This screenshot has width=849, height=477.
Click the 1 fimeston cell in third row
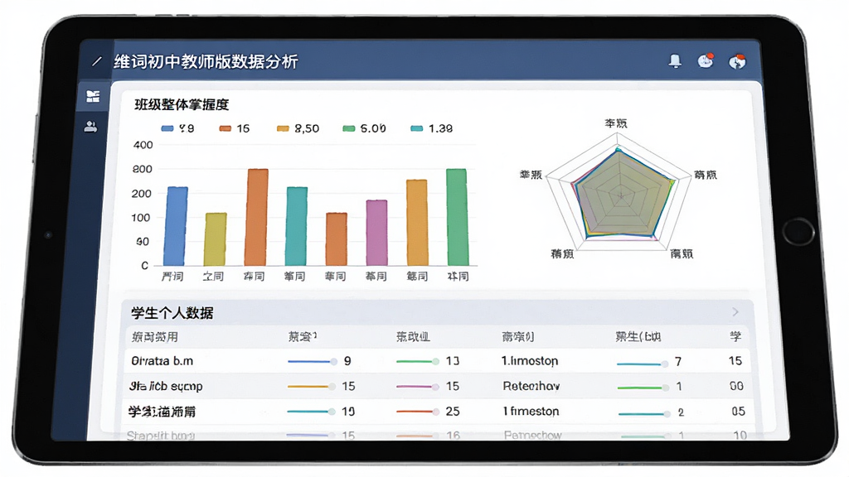click(531, 412)
